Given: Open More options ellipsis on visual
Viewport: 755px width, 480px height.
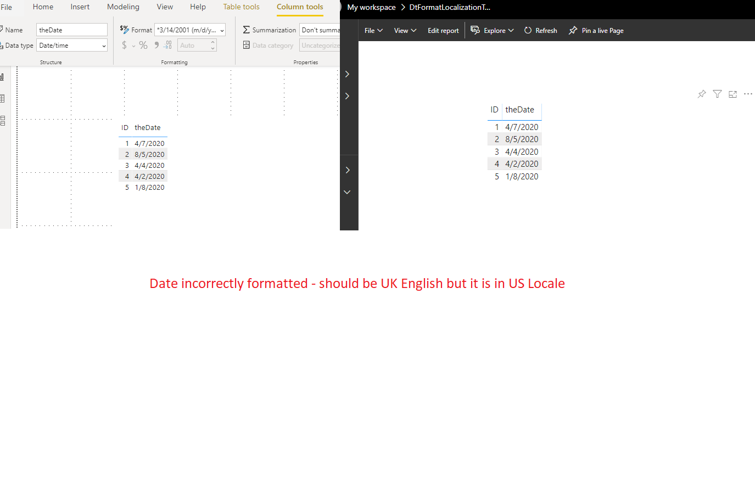Looking at the screenshot, I should 748,94.
